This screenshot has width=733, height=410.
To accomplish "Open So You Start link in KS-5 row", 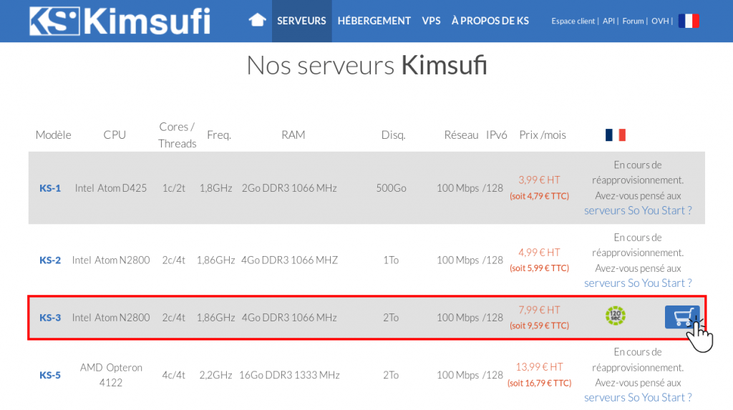I will (x=638, y=398).
